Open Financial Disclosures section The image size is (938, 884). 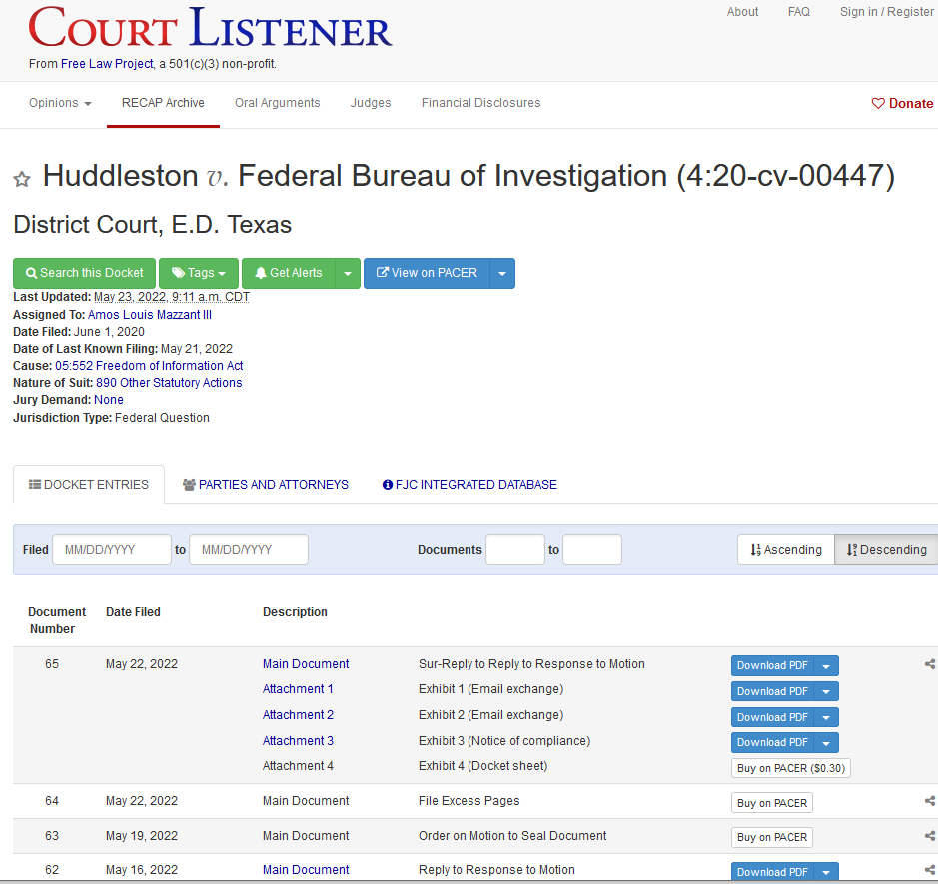[480, 103]
